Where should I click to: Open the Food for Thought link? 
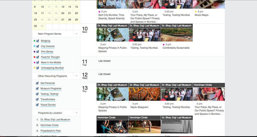click(50, 57)
